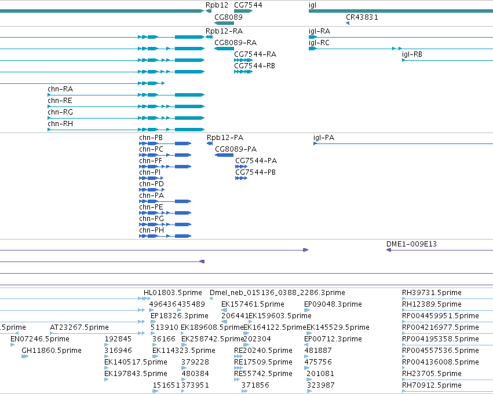Select the igl-RC transcript label

319,43
